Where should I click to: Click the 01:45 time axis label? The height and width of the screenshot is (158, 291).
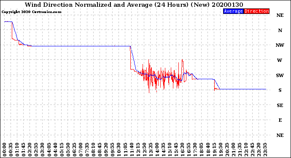(24, 150)
